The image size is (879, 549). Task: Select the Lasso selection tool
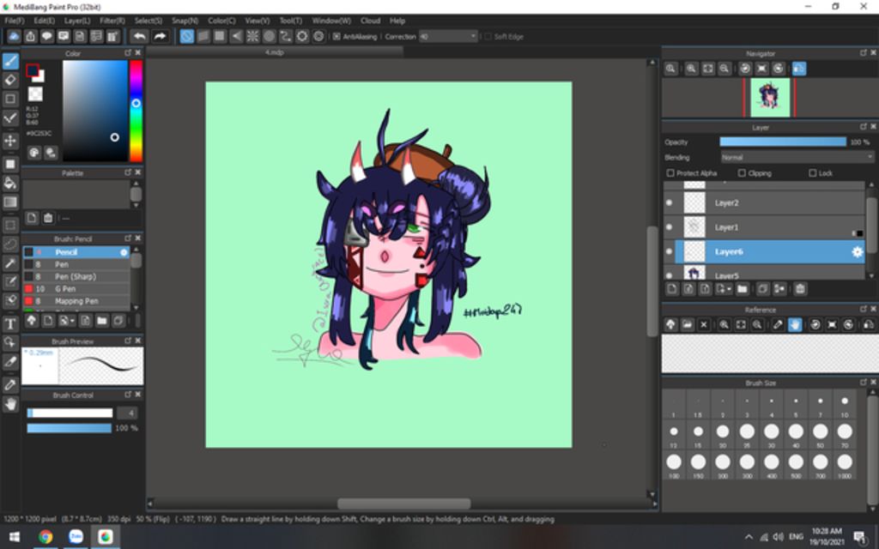pyautogui.click(x=10, y=244)
